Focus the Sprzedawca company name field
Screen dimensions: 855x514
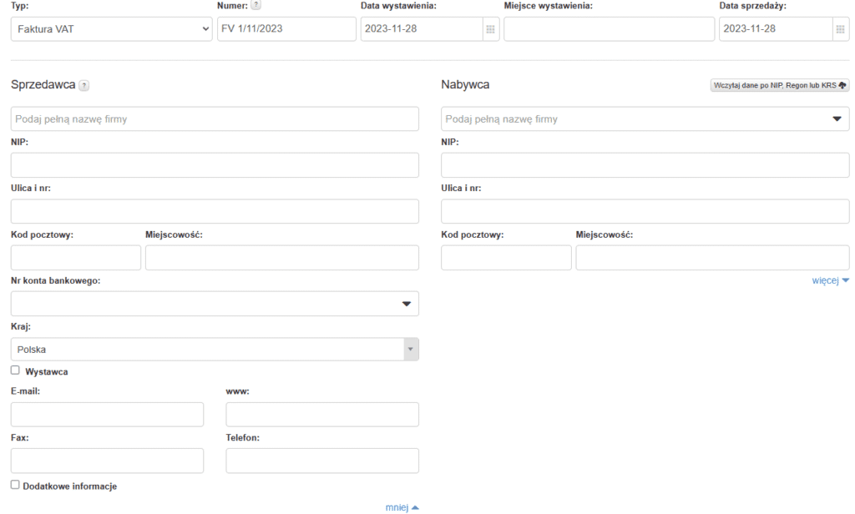pos(215,119)
